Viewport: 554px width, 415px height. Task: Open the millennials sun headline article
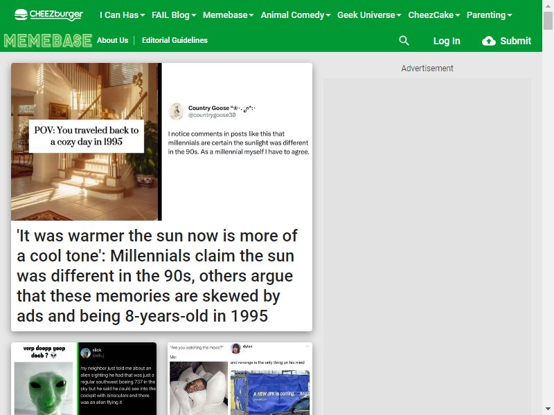point(157,275)
